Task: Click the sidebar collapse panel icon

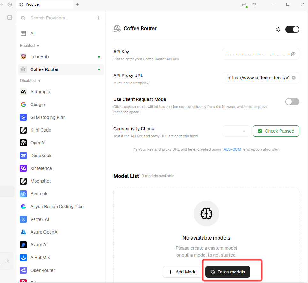Action: coord(10,18)
